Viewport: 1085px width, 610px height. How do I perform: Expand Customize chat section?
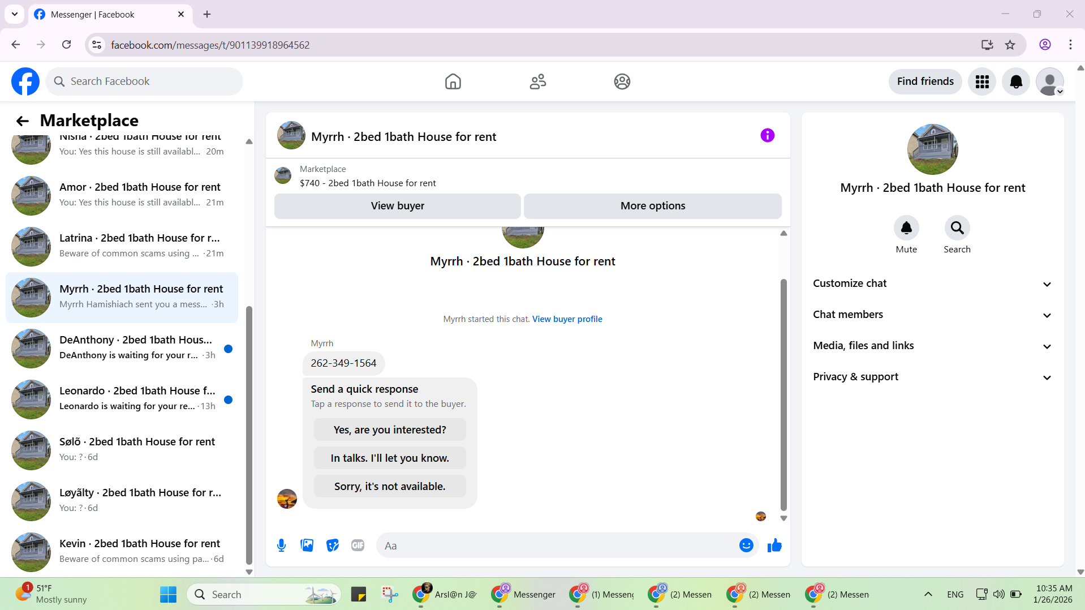tap(932, 283)
